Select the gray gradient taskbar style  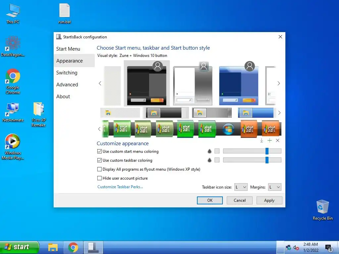point(212,113)
